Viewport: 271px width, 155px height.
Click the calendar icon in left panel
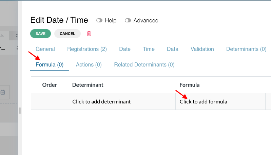(3, 92)
